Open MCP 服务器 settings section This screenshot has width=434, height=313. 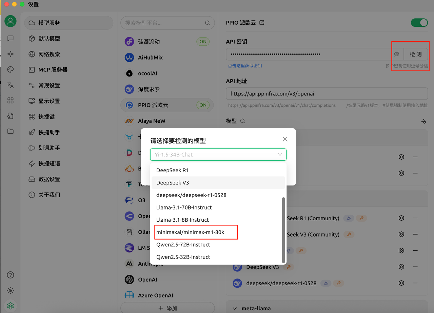69,70
